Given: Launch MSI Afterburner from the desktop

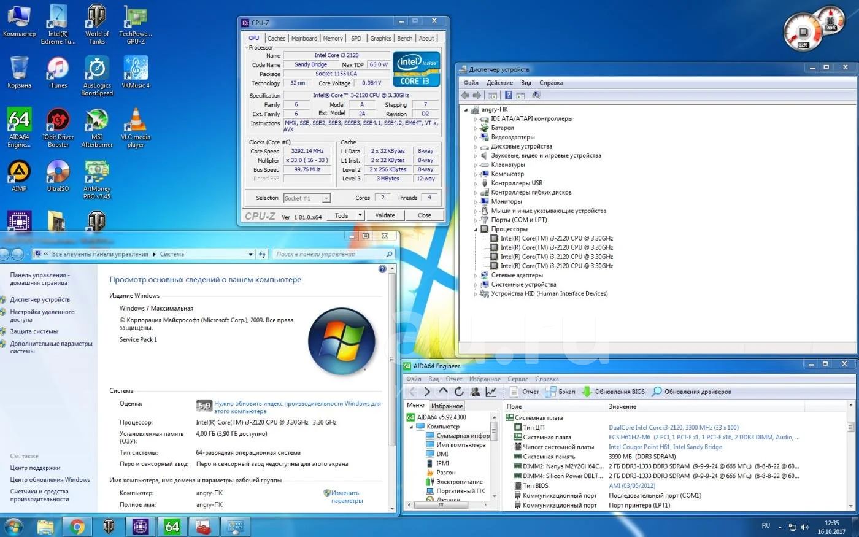Looking at the screenshot, I should point(97,128).
